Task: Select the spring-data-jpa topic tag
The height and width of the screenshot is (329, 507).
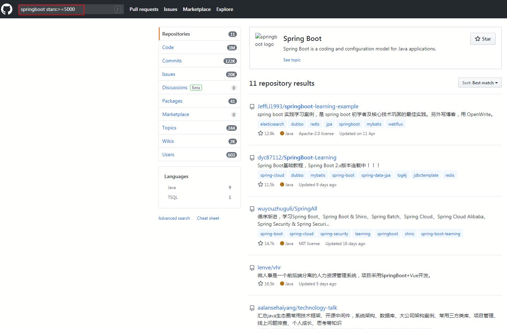Action: 376,175
